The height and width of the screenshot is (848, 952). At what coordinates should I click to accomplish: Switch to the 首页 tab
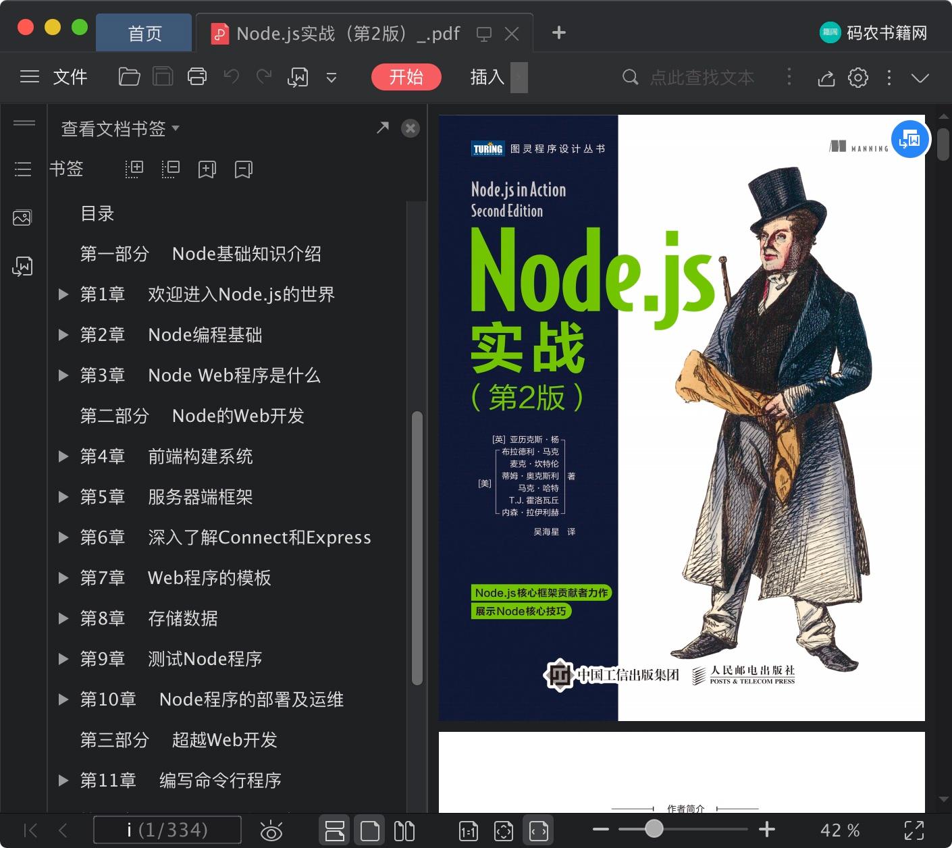coord(144,33)
